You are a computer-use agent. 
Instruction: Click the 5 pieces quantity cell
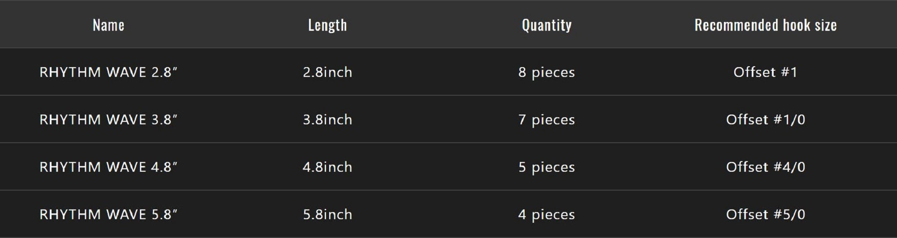tap(547, 167)
